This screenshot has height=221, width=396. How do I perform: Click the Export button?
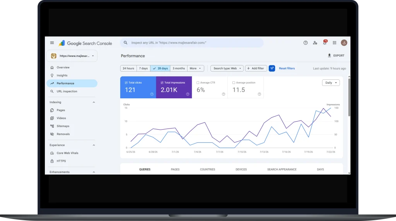click(x=336, y=56)
